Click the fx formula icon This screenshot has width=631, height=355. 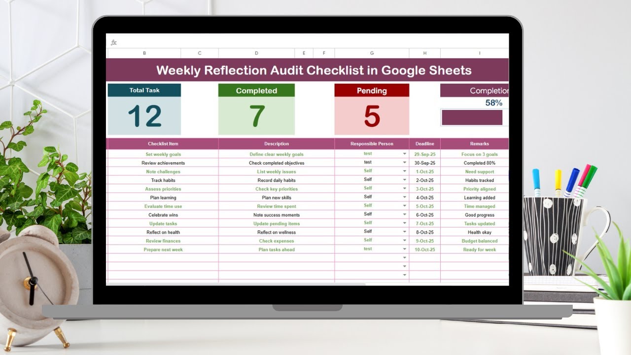pos(114,42)
